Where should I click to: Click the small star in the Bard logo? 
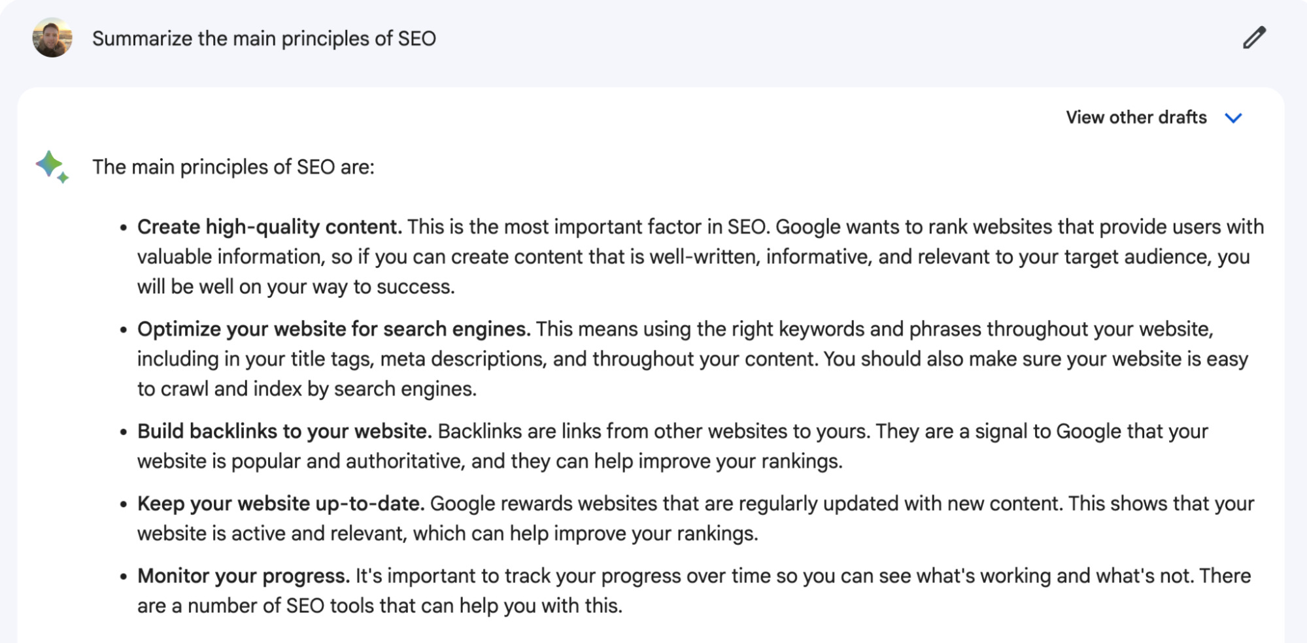point(62,176)
